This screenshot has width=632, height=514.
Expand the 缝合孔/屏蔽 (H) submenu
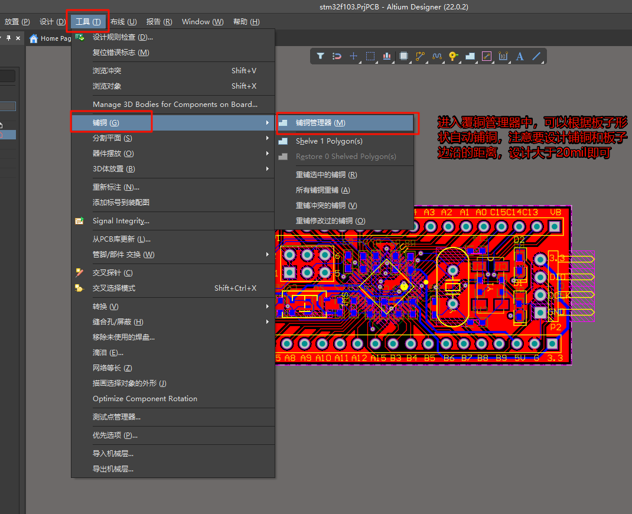(x=173, y=322)
